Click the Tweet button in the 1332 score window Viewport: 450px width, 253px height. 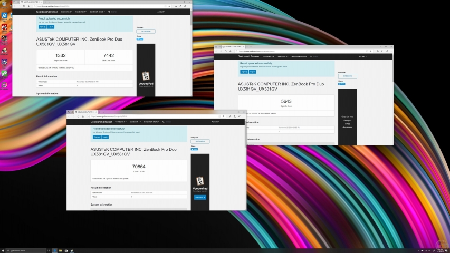[140, 39]
